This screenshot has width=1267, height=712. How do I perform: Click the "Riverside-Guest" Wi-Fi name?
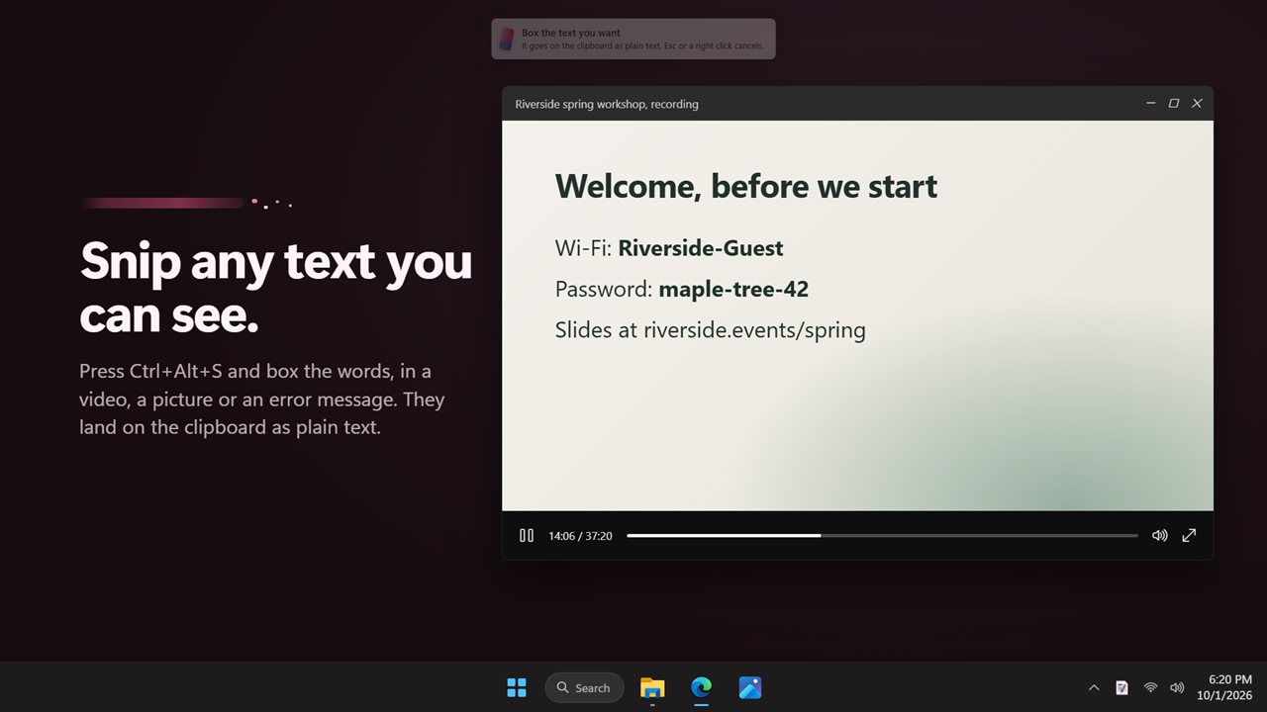coord(701,248)
